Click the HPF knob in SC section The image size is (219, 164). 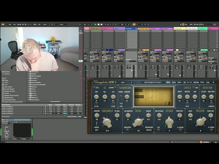[96, 97]
